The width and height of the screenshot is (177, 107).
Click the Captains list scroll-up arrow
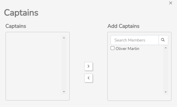click(64, 38)
